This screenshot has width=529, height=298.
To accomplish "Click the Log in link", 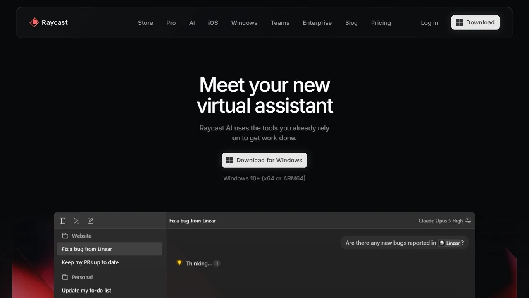I will (x=429, y=23).
